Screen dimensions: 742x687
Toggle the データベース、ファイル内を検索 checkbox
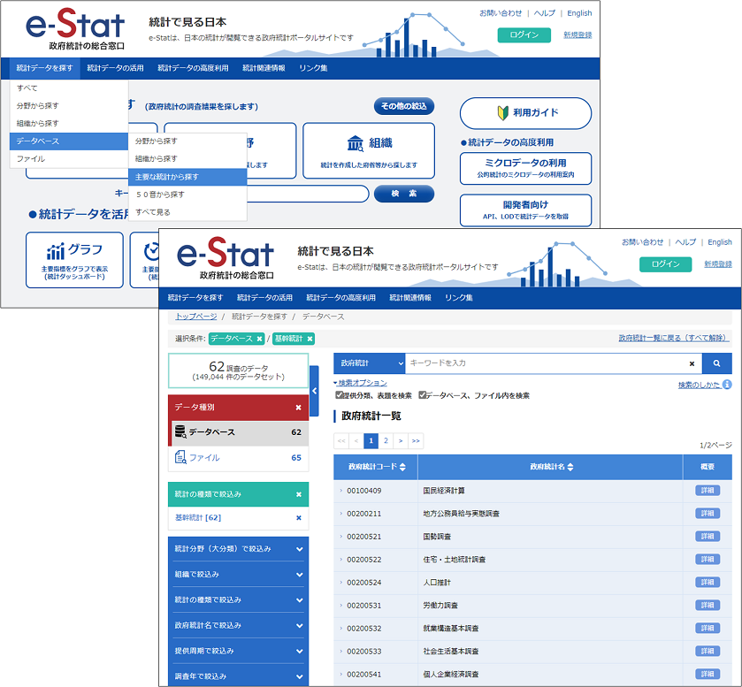422,395
